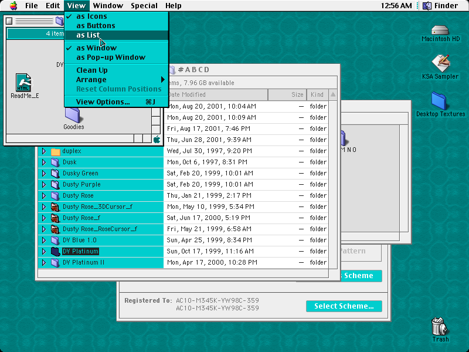Expand the Dusty Rose_3DCursor_f disclosure triangle
This screenshot has height=352, width=469.
pyautogui.click(x=44, y=207)
